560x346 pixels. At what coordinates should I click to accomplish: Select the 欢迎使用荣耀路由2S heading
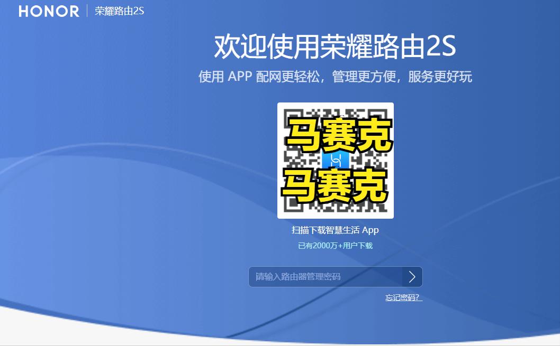[x=336, y=46]
